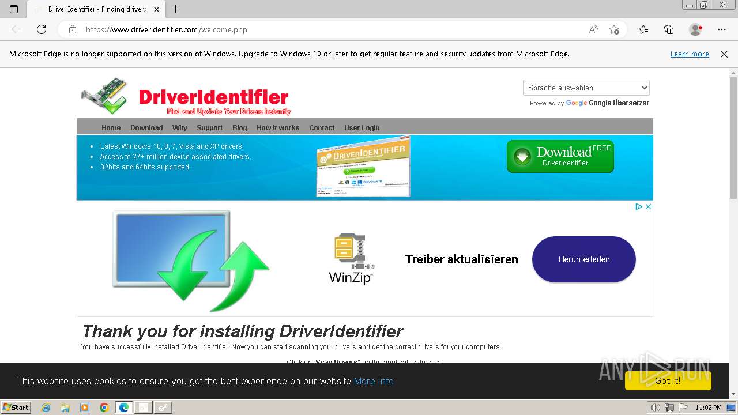Open the Favorites list icon
The image size is (738, 415).
point(643,29)
